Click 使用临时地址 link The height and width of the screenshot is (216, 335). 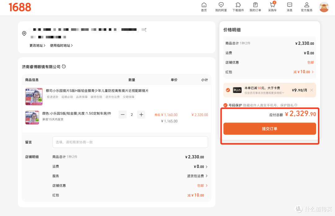[x=61, y=45]
